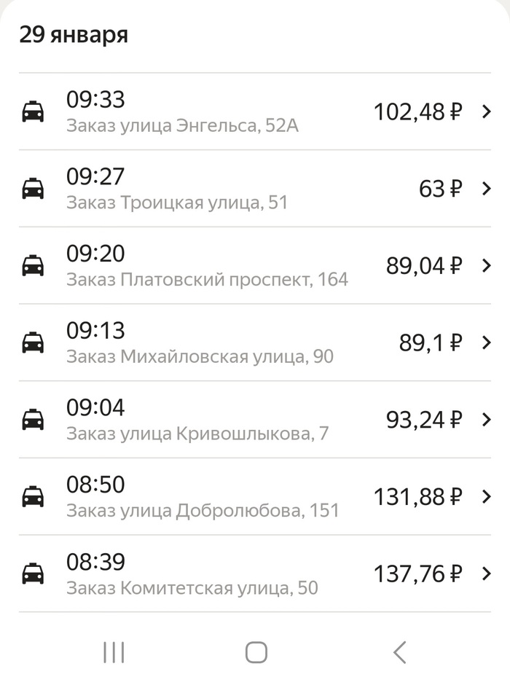Tap the 29 января date header

(x=74, y=35)
